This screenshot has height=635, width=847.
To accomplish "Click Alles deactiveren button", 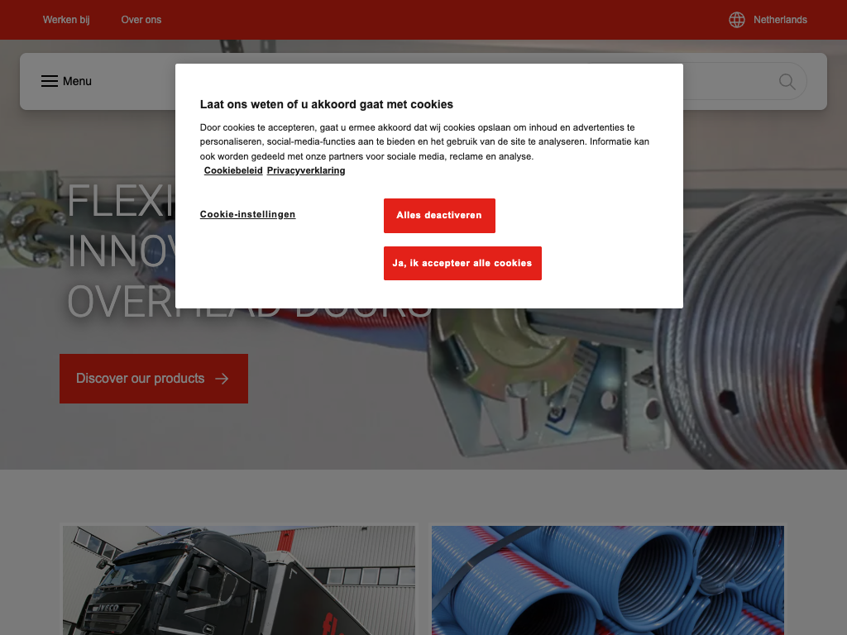I will point(439,216).
